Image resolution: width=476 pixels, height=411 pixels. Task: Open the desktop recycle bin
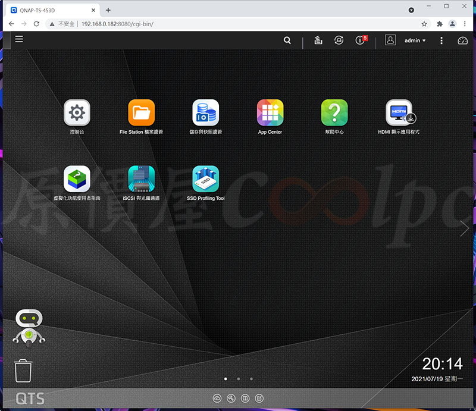23,371
